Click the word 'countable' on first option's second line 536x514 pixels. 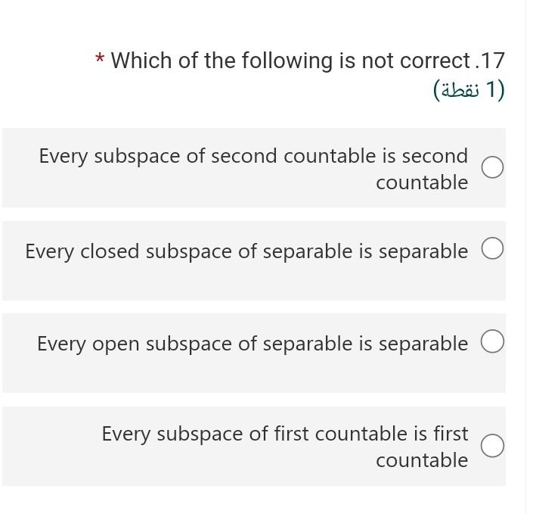[x=422, y=182]
